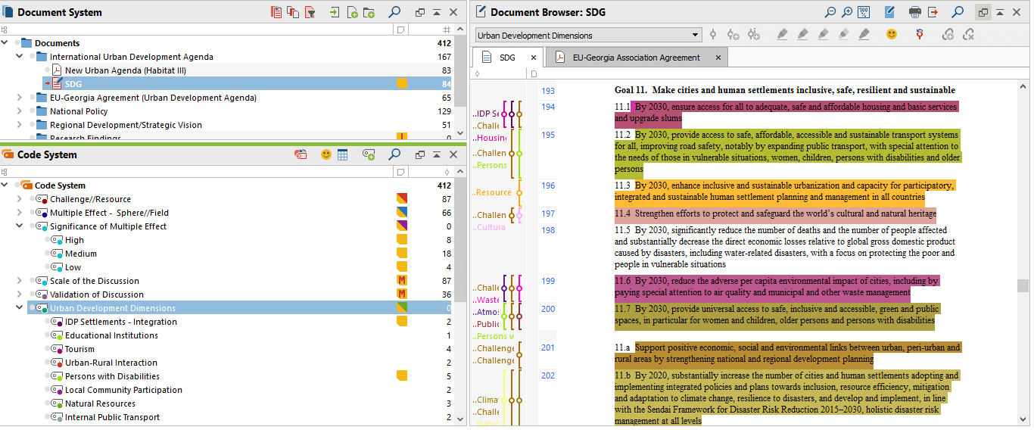Open the yellow memo on the SDG document
The height and width of the screenshot is (430, 1034).
click(401, 84)
